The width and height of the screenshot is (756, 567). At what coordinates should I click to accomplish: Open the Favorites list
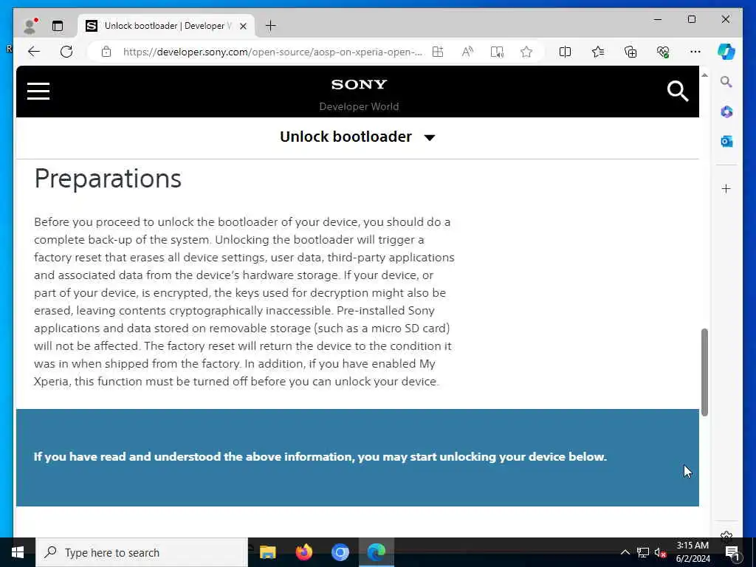click(x=598, y=52)
